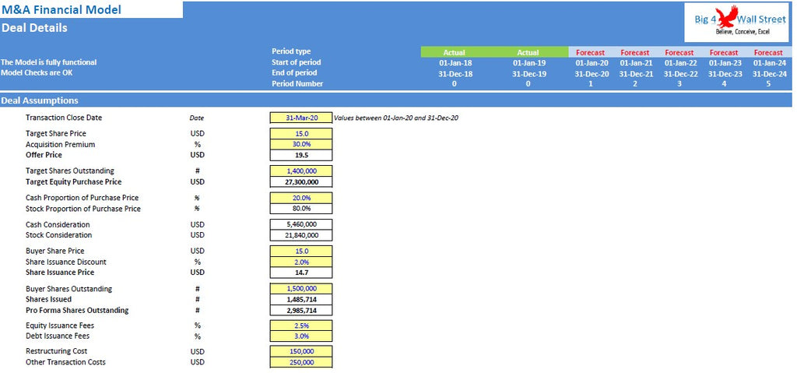
Task: Click the Target Share Price input cell
Action: point(300,134)
